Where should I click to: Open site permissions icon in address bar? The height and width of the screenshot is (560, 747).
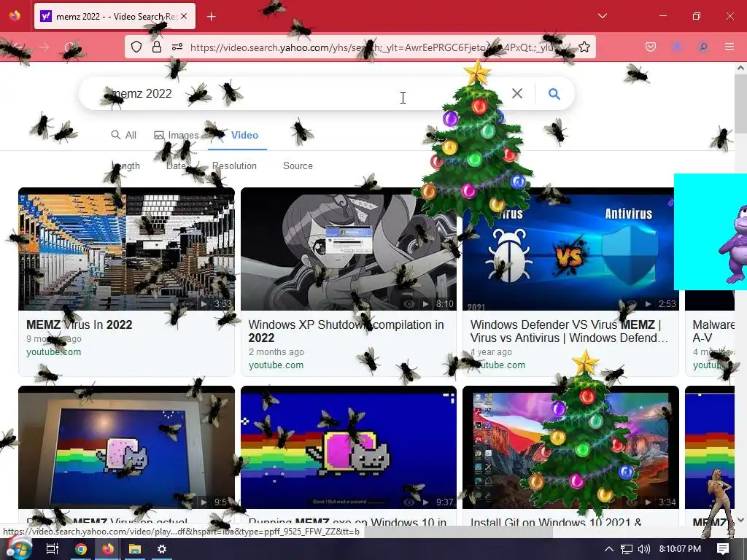177,47
